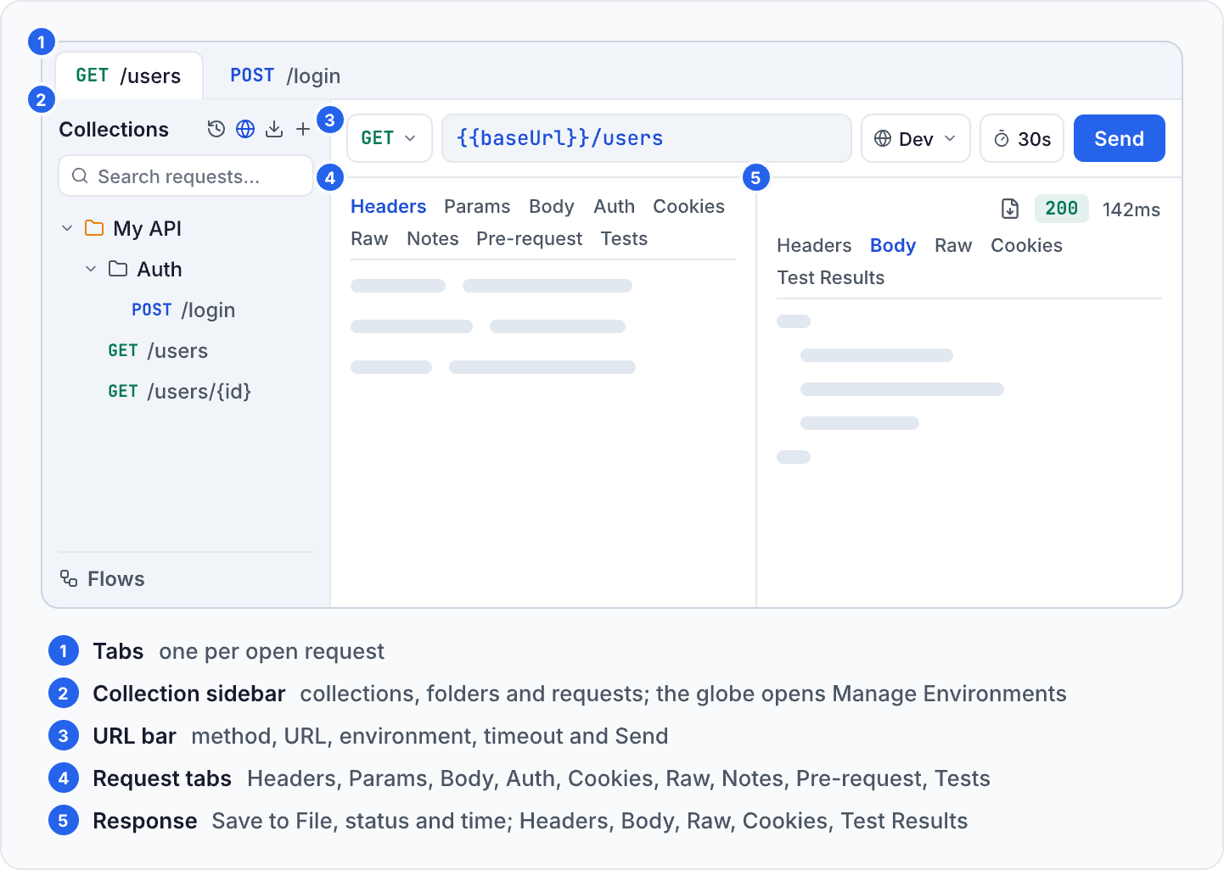This screenshot has width=1224, height=870.
Task: Open the Notes request tab
Action: [x=433, y=238]
